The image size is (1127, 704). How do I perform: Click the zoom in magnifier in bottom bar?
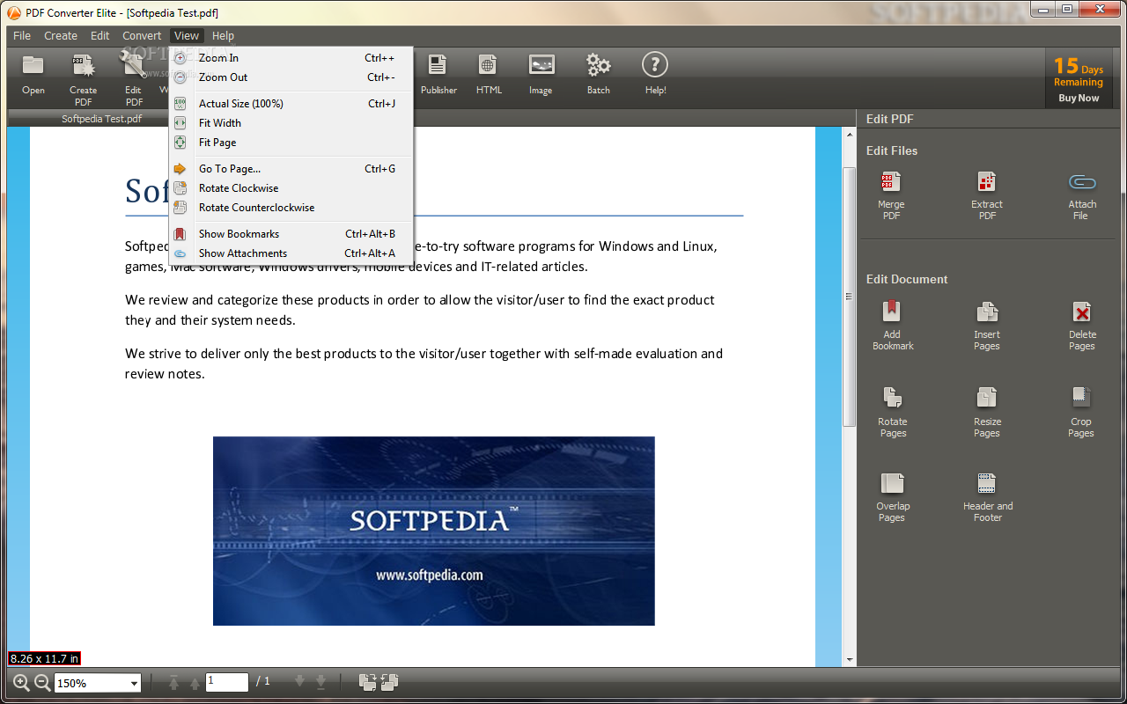pos(21,682)
